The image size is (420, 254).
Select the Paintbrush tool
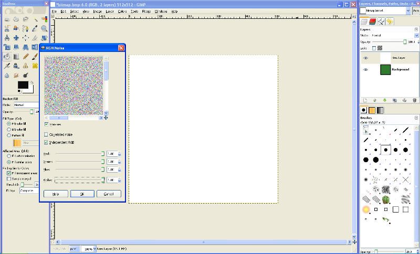pos(35,57)
